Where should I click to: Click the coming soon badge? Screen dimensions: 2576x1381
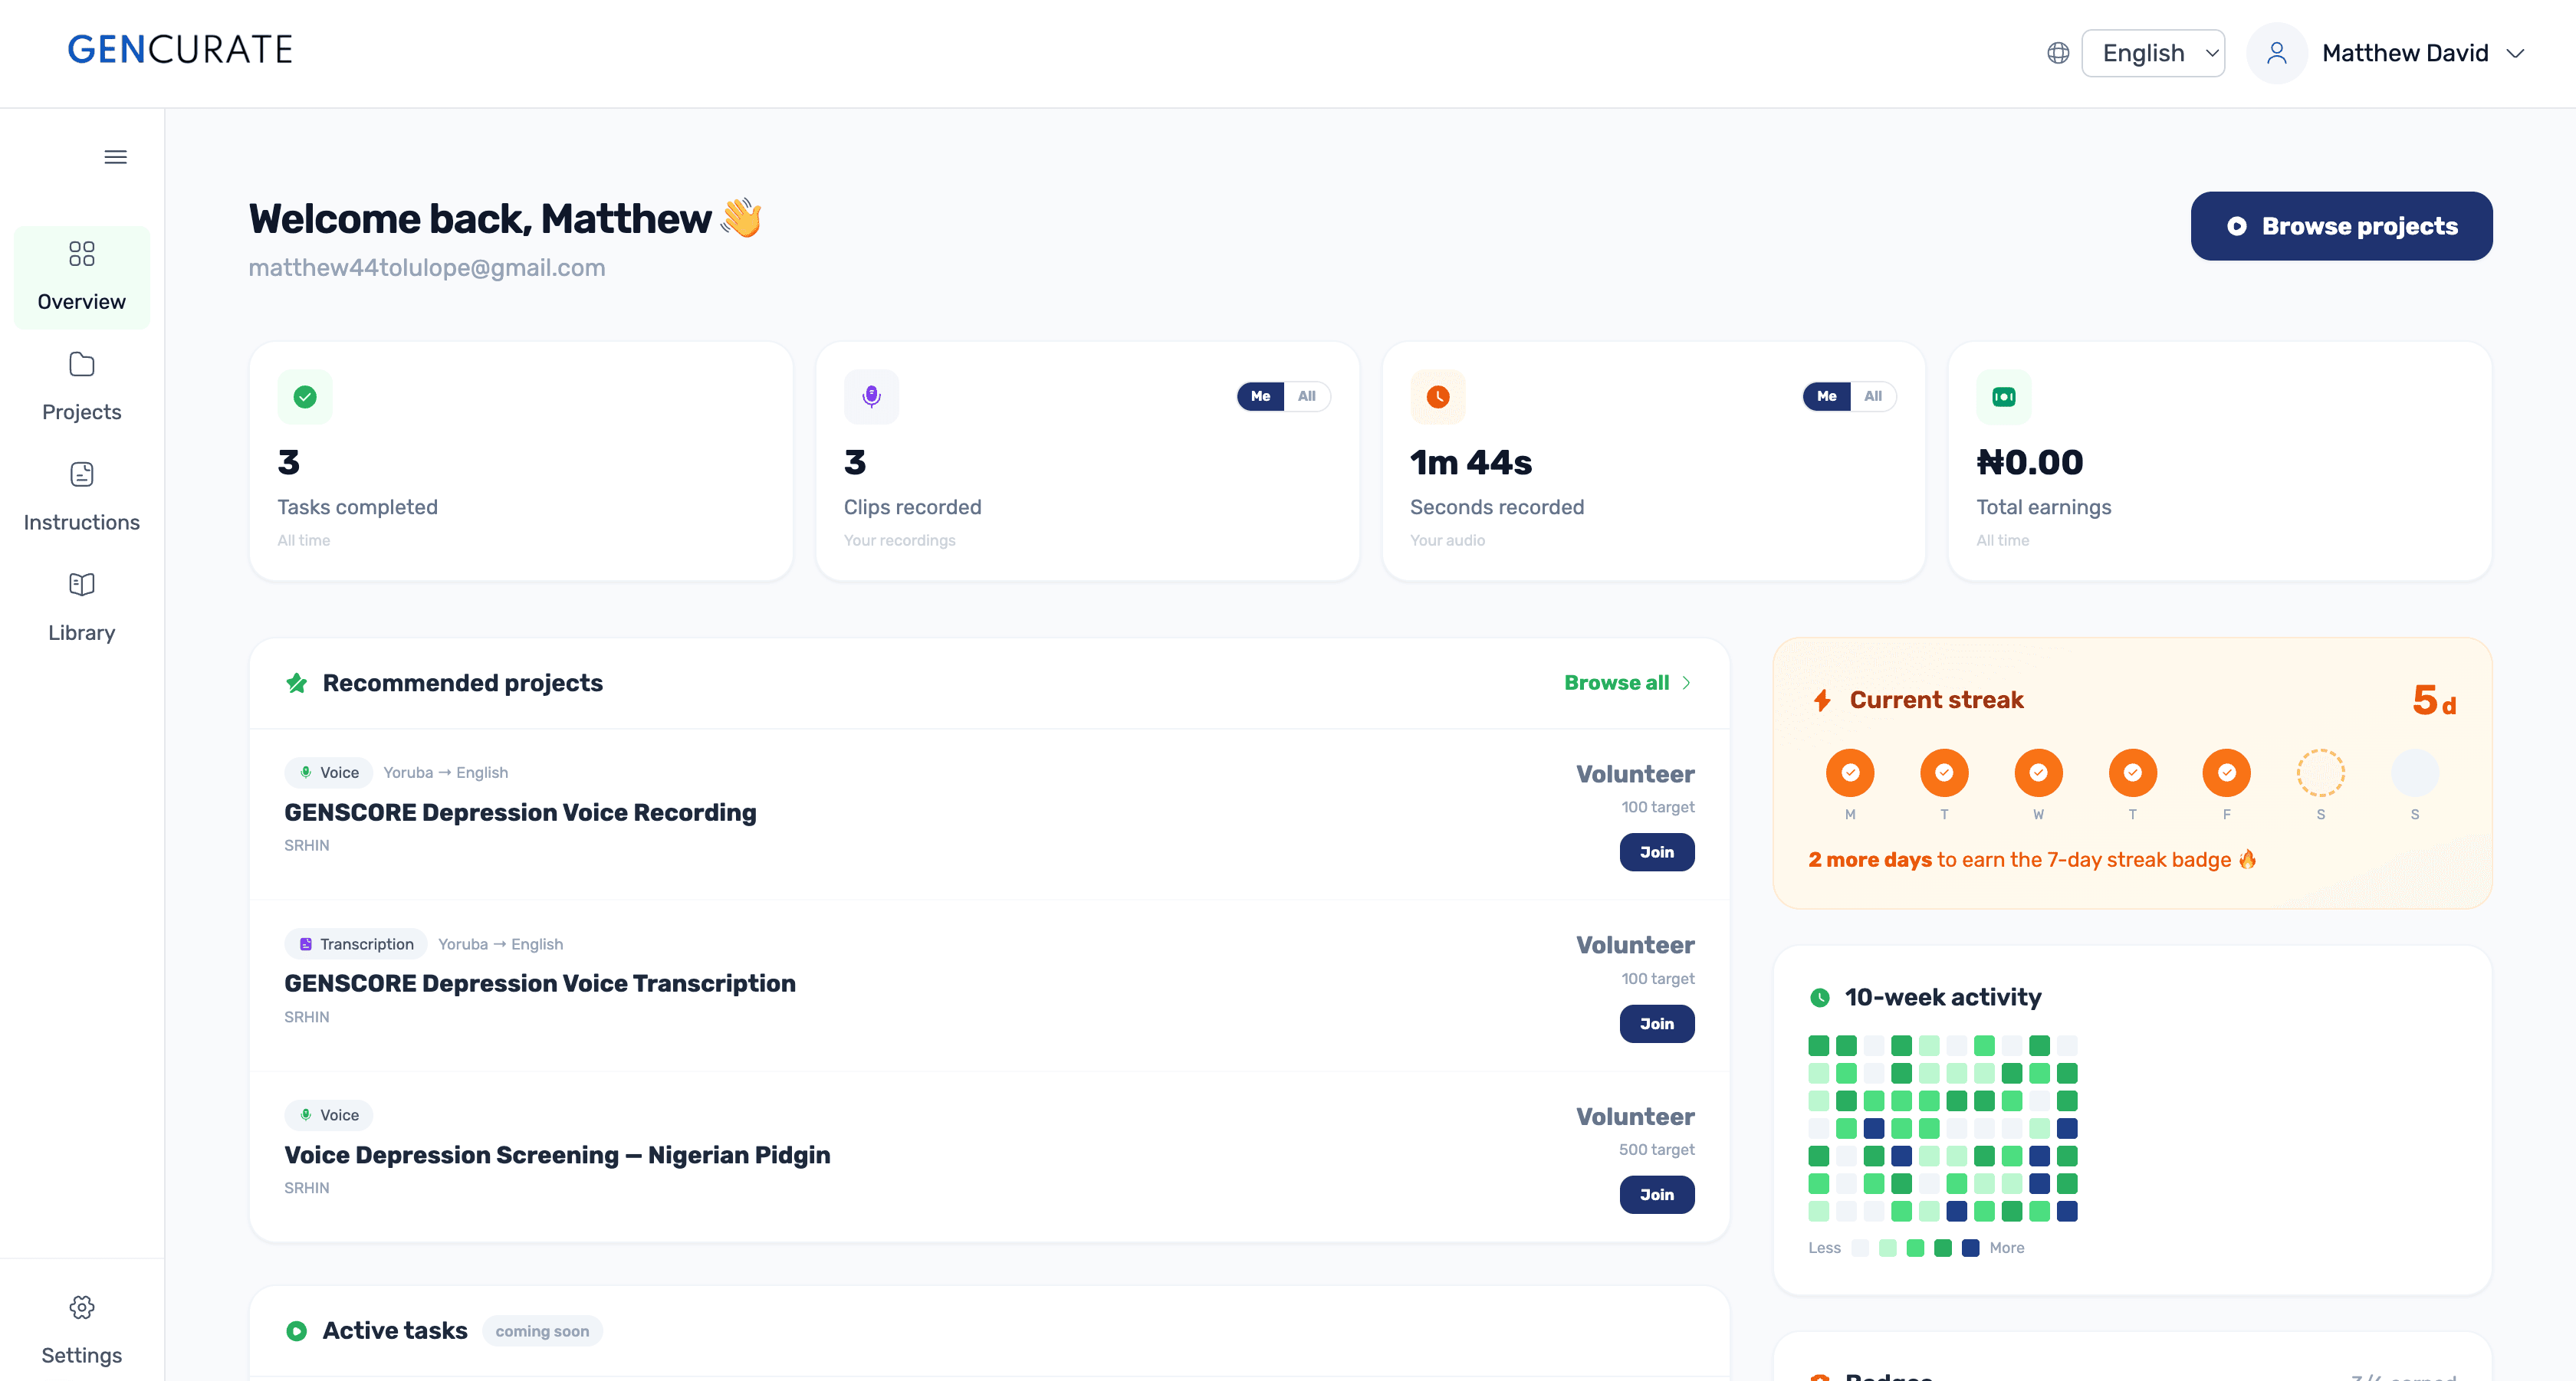(542, 1331)
